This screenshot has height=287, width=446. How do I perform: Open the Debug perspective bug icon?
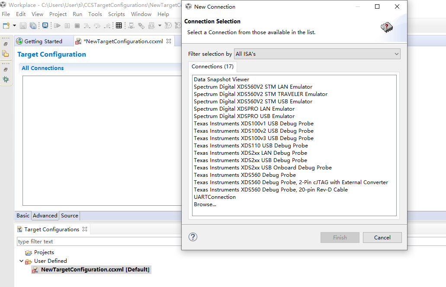[6, 80]
